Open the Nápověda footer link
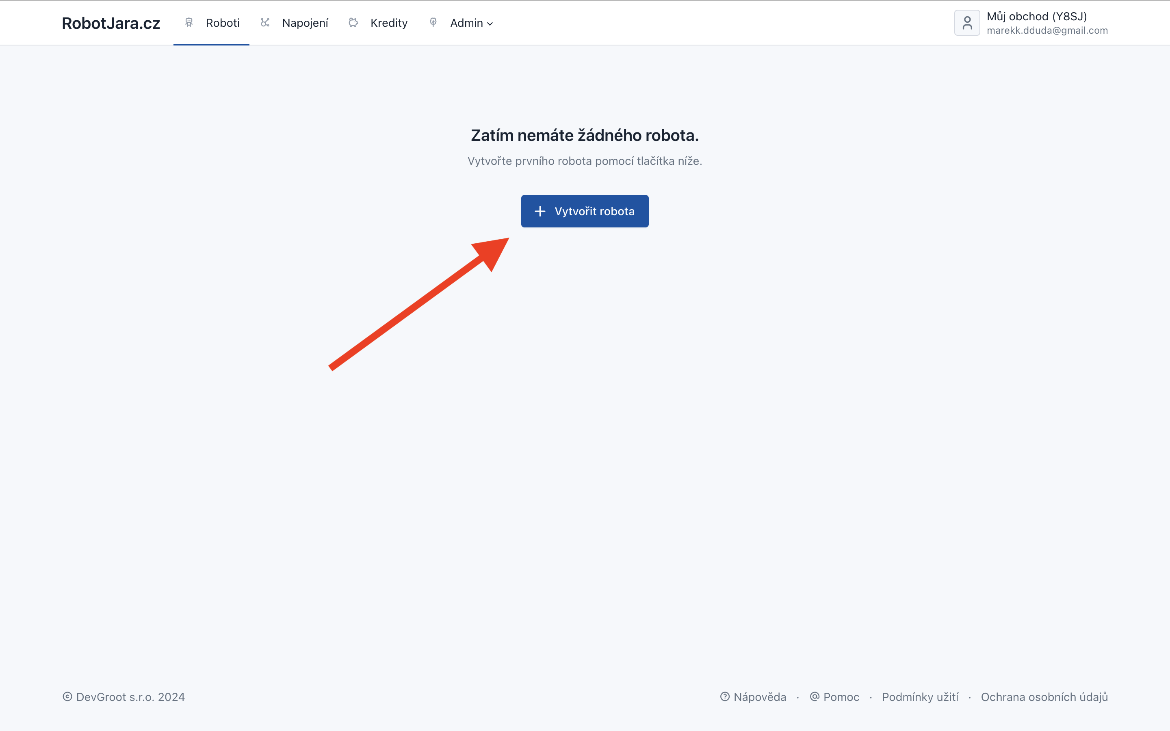The width and height of the screenshot is (1170, 731). [753, 696]
